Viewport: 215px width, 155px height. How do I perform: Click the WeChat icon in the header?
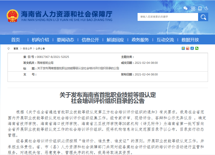click(186, 8)
